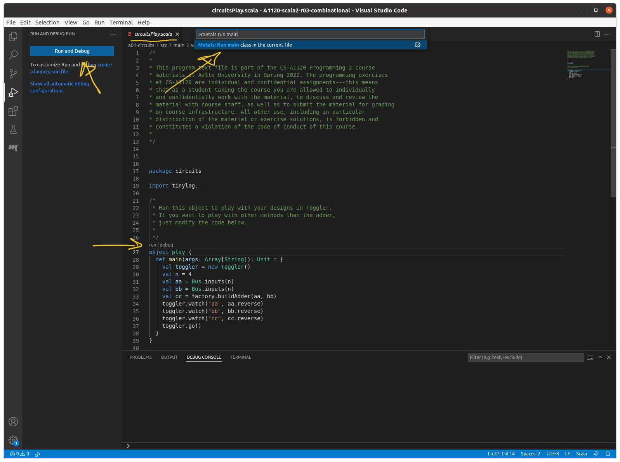Open the Search view icon
Image resolution: width=620 pixels, height=462 pixels.
(x=13, y=55)
